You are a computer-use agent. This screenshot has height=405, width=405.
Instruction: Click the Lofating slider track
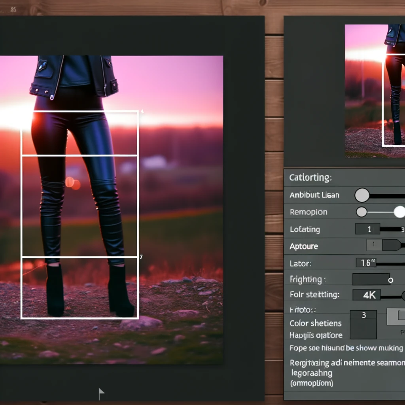pyautogui.click(x=392, y=229)
